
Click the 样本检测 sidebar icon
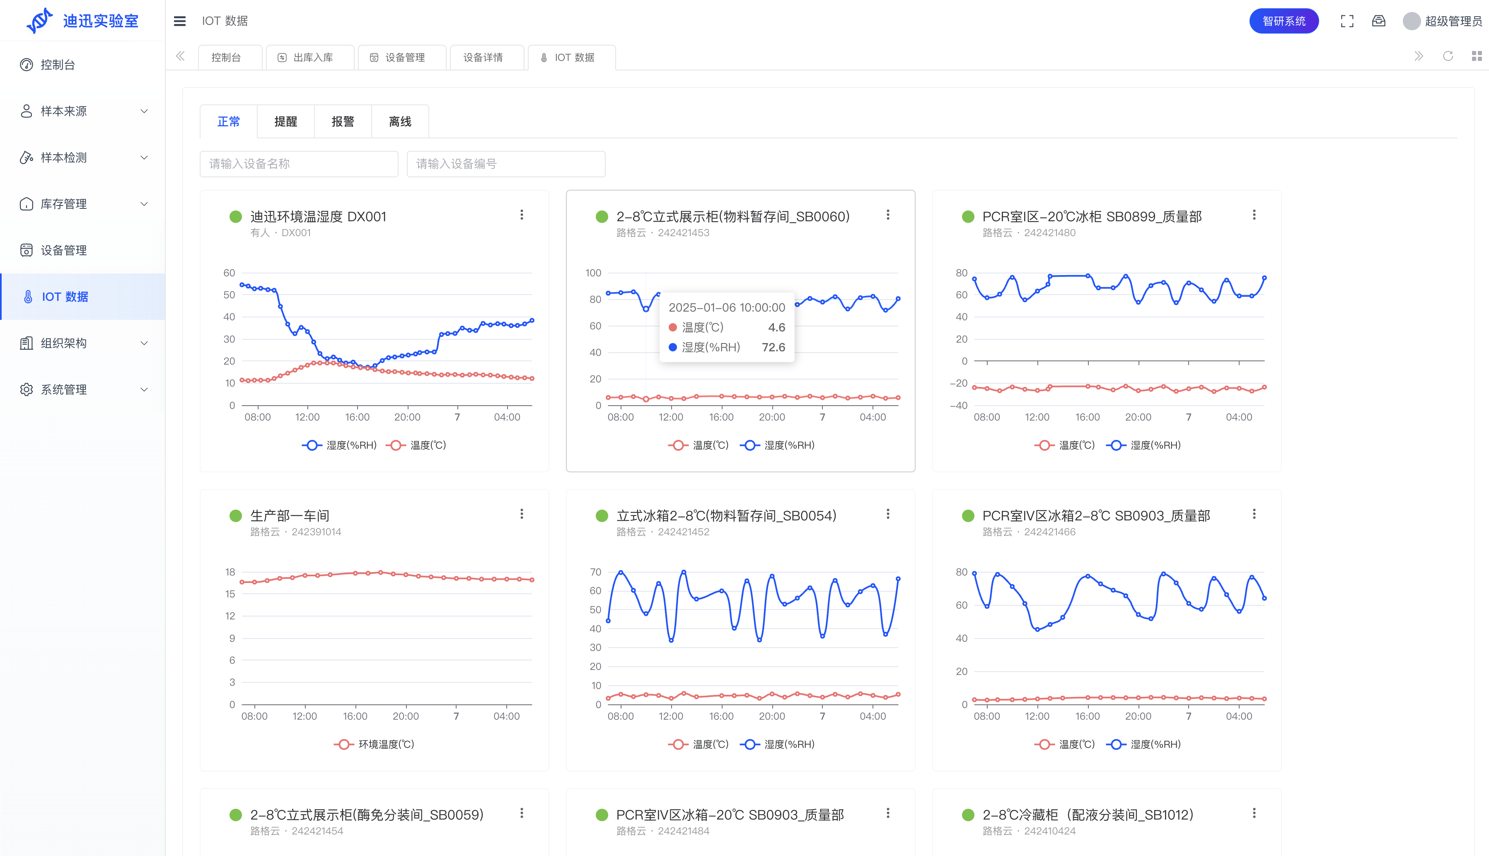tap(27, 157)
